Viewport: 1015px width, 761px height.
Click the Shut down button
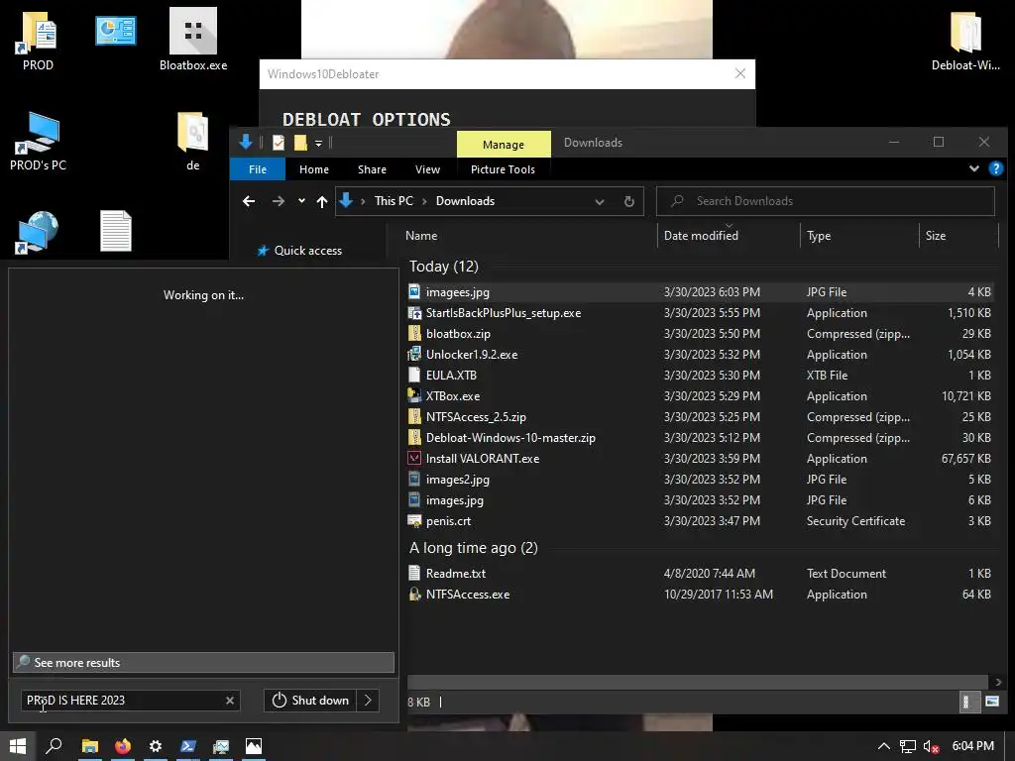tap(309, 701)
